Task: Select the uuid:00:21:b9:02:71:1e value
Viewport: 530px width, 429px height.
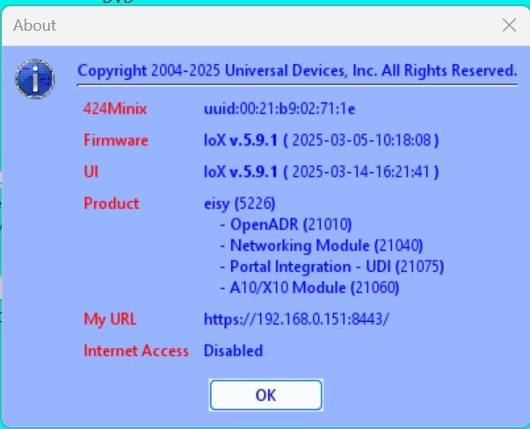Action: click(280, 109)
